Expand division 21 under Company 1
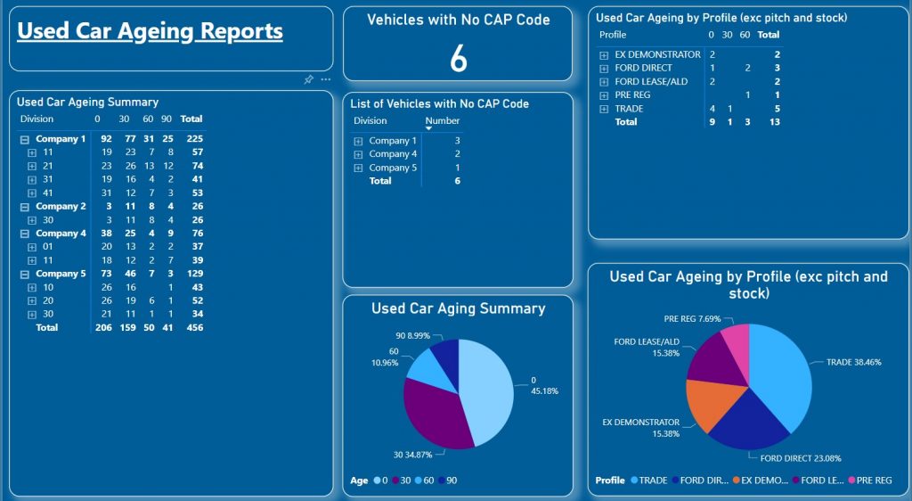 31,166
